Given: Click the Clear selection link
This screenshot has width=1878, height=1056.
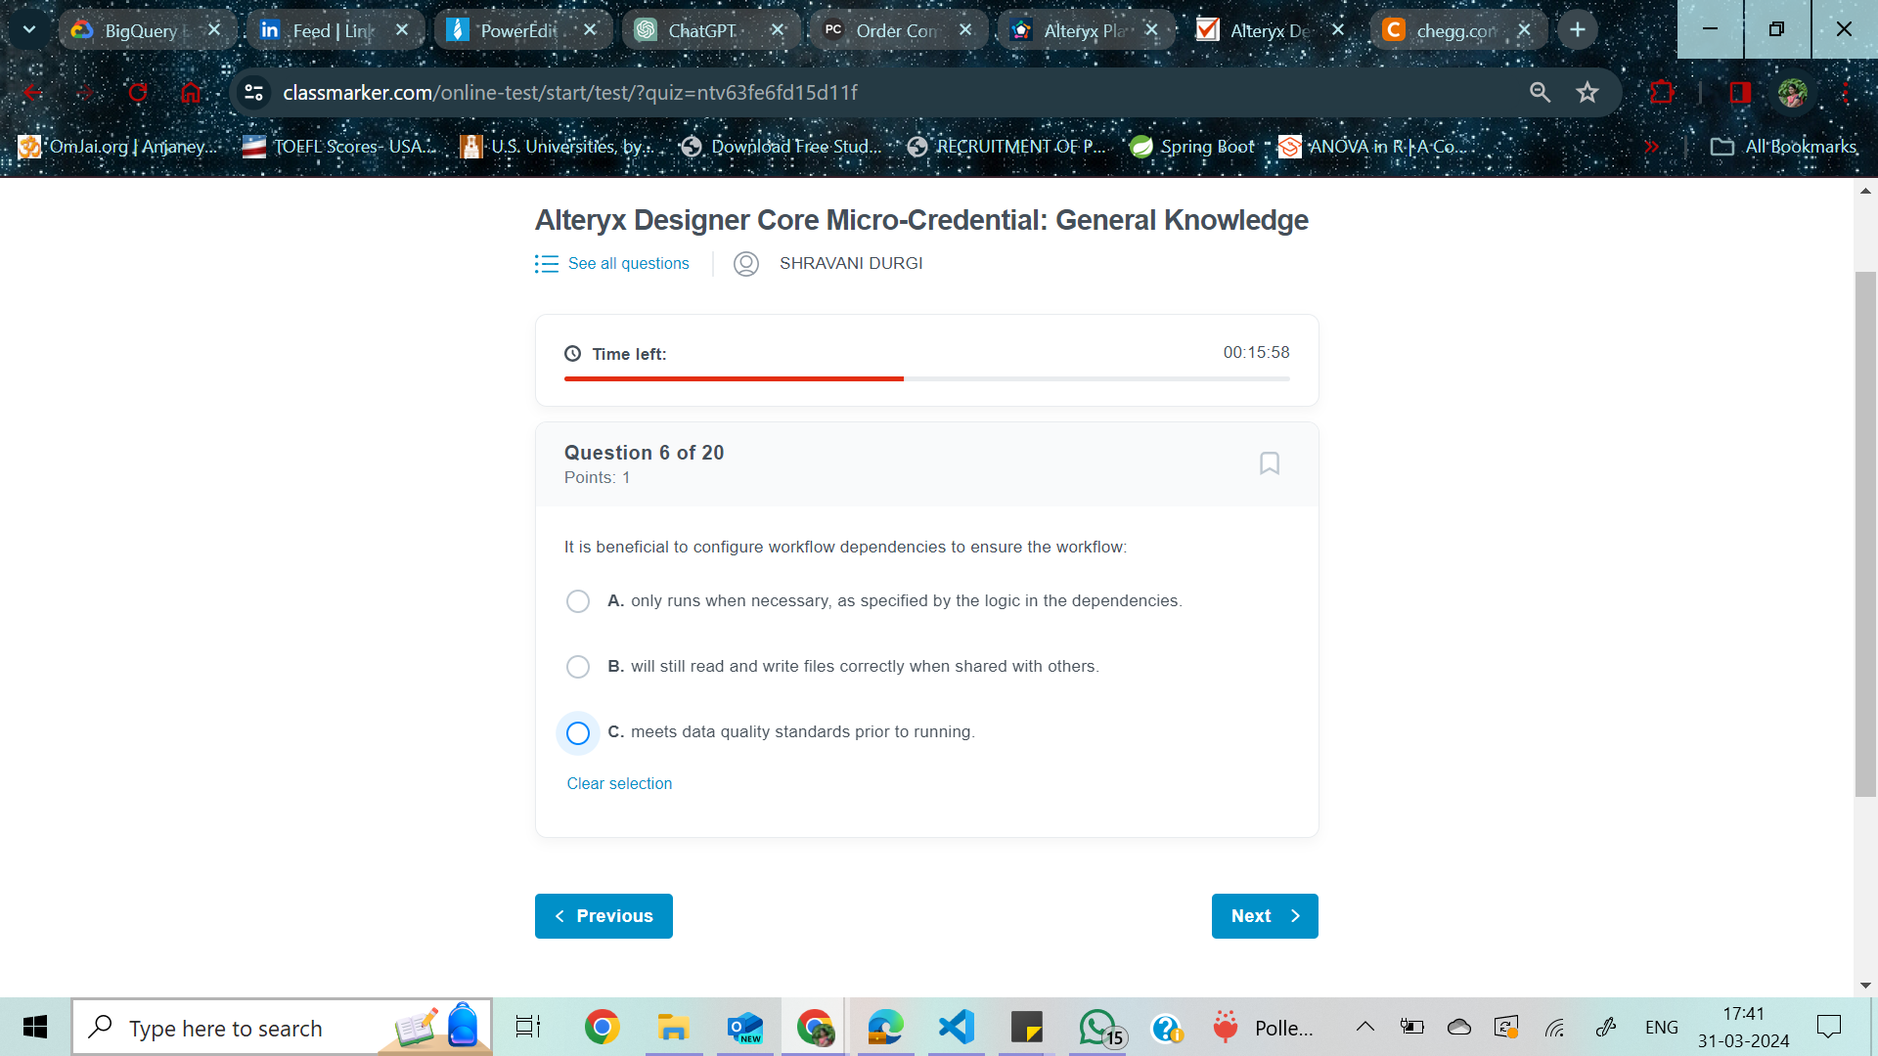Looking at the screenshot, I should click(x=618, y=783).
